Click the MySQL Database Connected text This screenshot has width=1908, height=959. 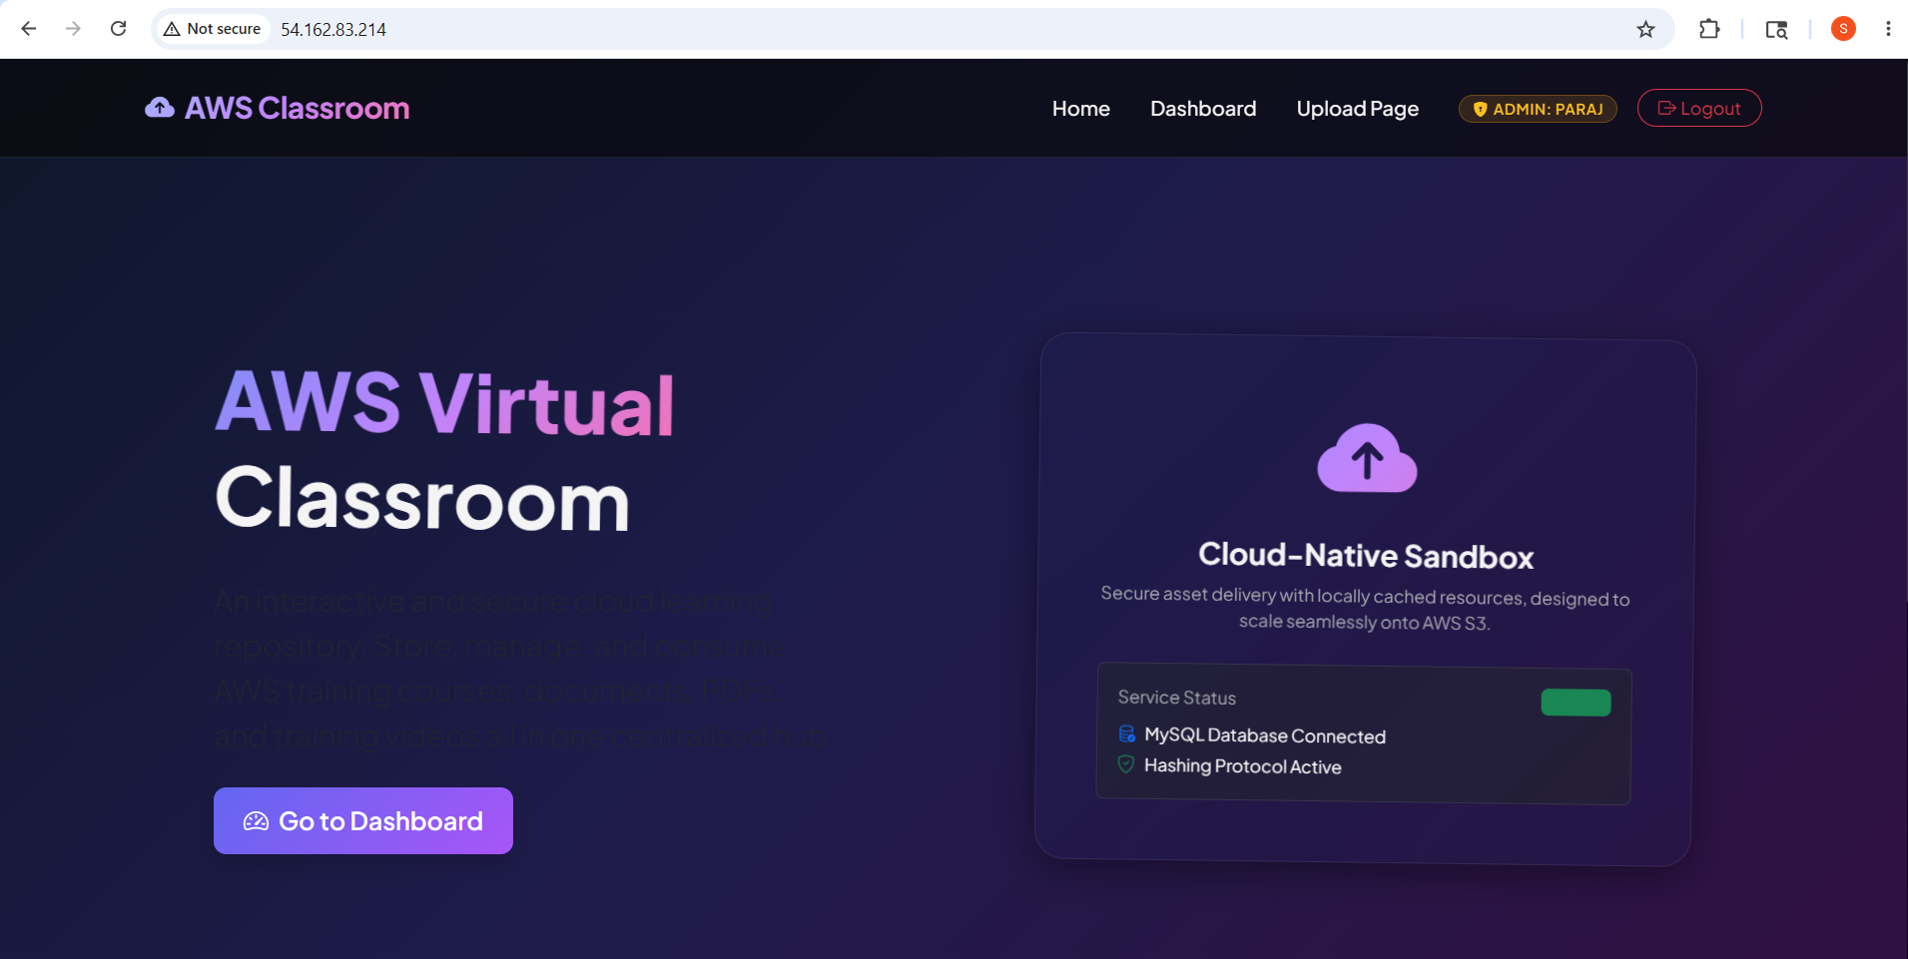tap(1265, 735)
